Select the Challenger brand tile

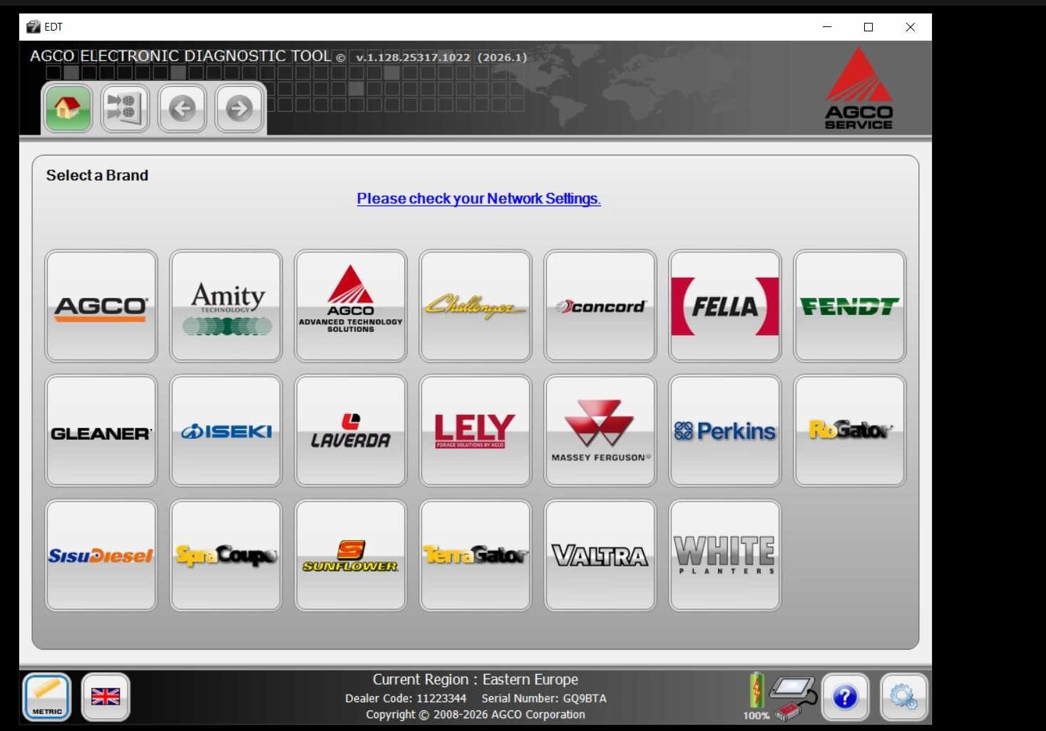pos(476,306)
